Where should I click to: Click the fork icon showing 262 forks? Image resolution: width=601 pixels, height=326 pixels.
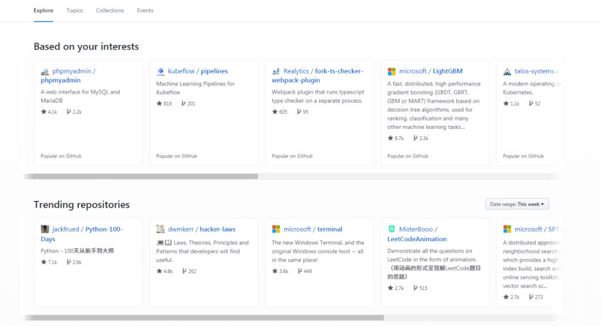point(184,271)
